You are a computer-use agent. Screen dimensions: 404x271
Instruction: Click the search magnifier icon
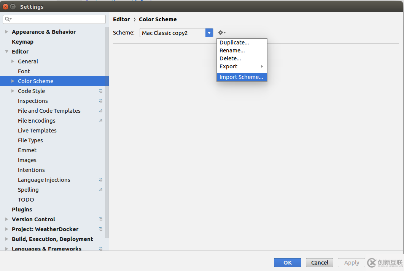8,19
